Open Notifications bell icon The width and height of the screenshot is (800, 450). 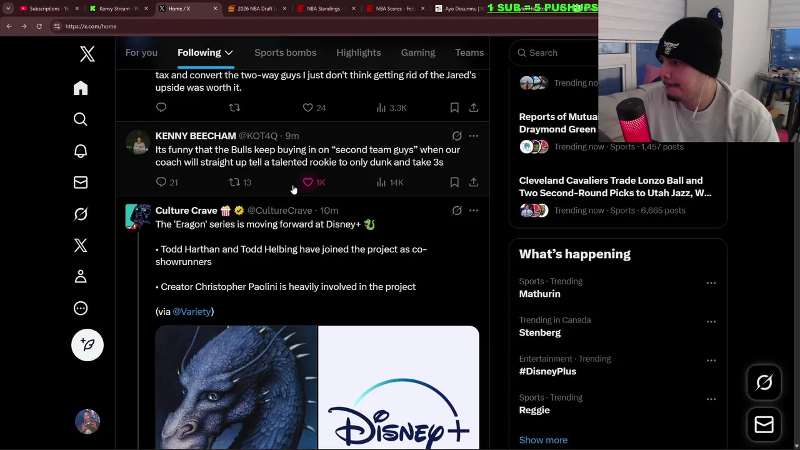(81, 151)
